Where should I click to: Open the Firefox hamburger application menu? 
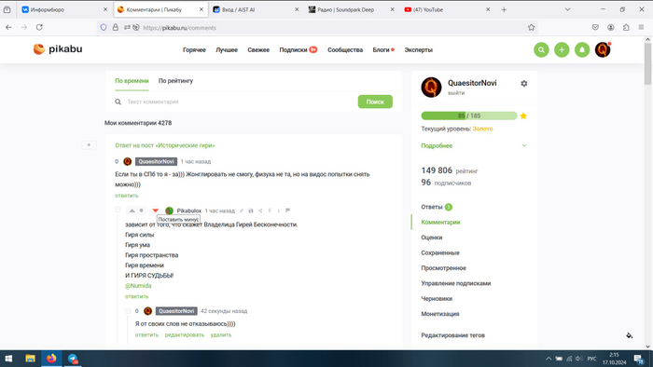tap(642, 27)
